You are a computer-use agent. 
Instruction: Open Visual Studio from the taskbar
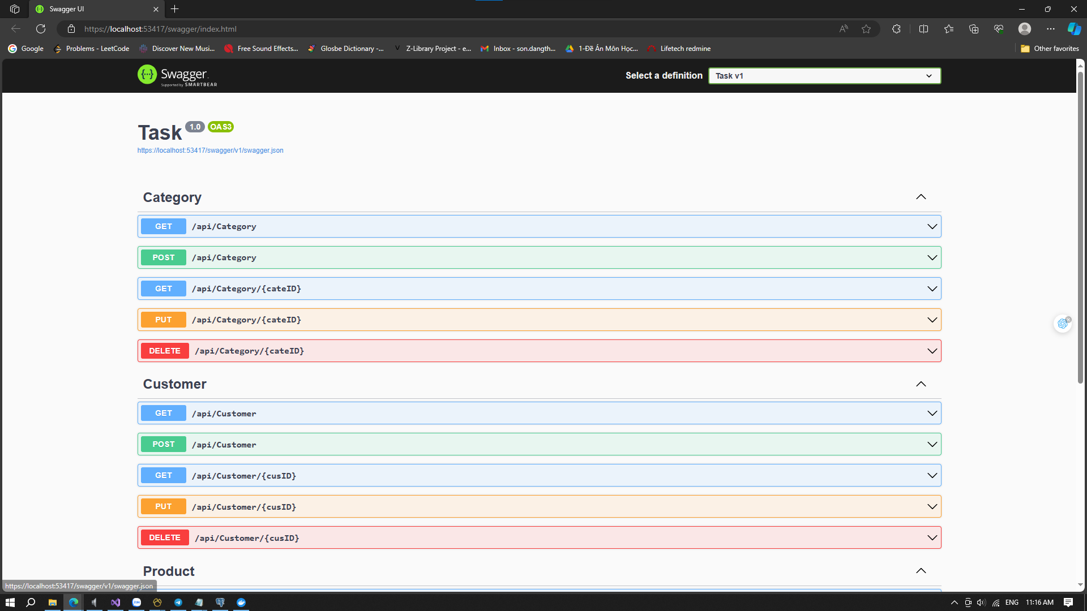(x=115, y=603)
